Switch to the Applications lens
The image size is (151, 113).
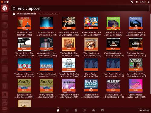click(67, 110)
